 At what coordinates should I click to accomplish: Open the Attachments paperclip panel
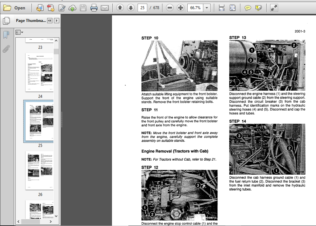6,49
